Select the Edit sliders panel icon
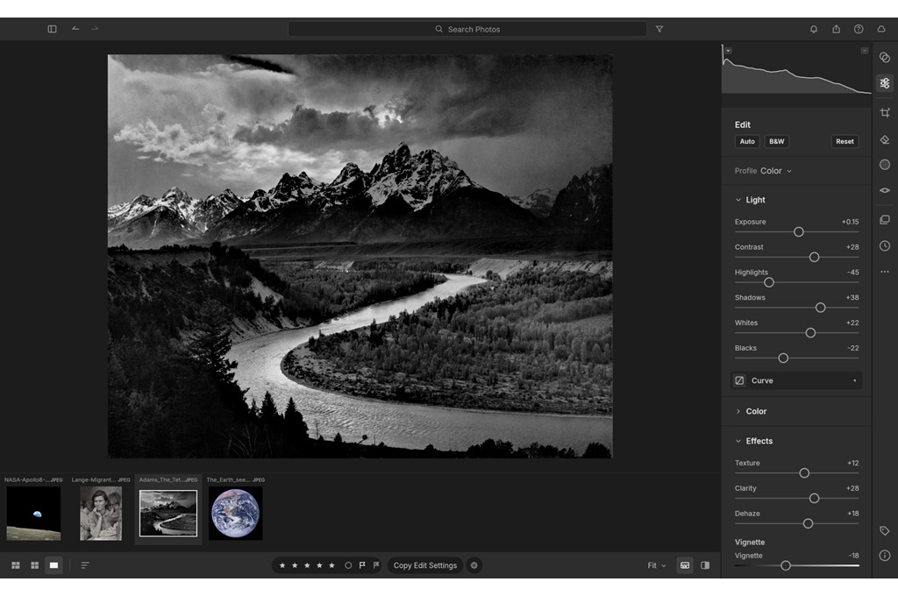The height and width of the screenshot is (596, 898). coord(884,83)
